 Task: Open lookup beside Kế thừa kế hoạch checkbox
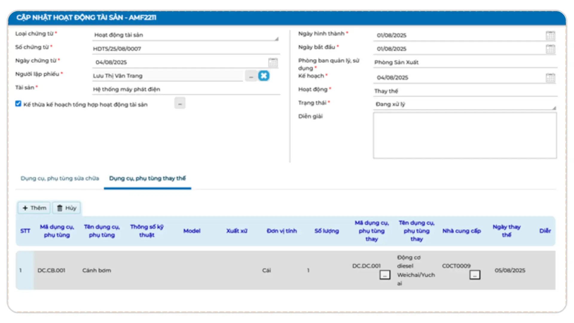tap(180, 103)
